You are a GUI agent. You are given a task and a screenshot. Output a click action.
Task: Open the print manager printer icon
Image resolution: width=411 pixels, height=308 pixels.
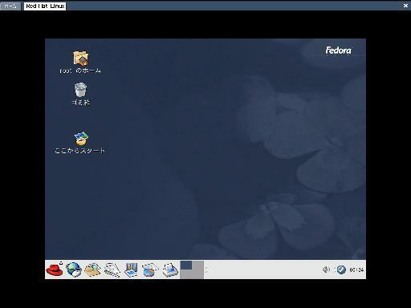[x=170, y=269]
